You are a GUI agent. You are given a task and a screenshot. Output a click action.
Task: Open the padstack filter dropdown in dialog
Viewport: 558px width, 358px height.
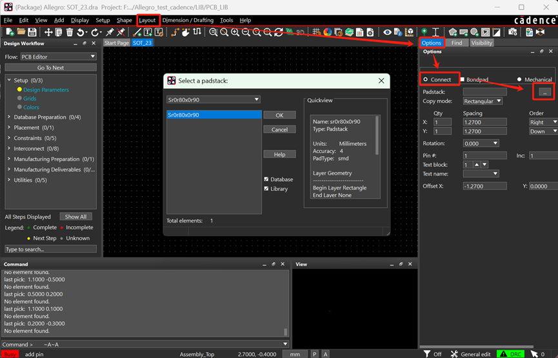coord(214,99)
